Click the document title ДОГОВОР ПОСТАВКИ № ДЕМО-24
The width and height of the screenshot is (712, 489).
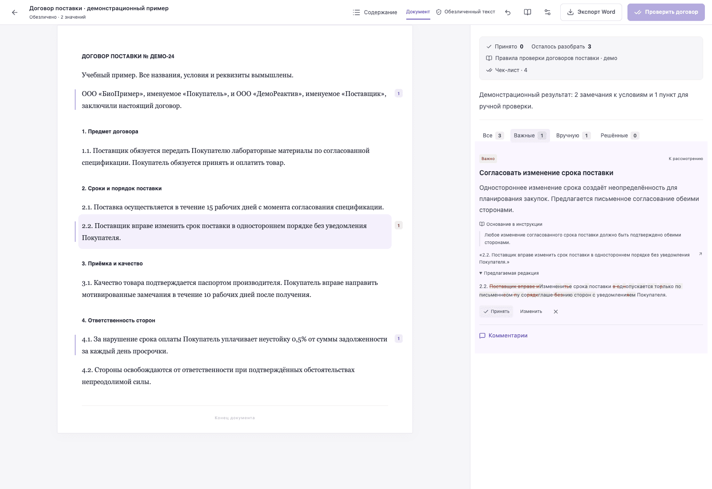point(128,56)
